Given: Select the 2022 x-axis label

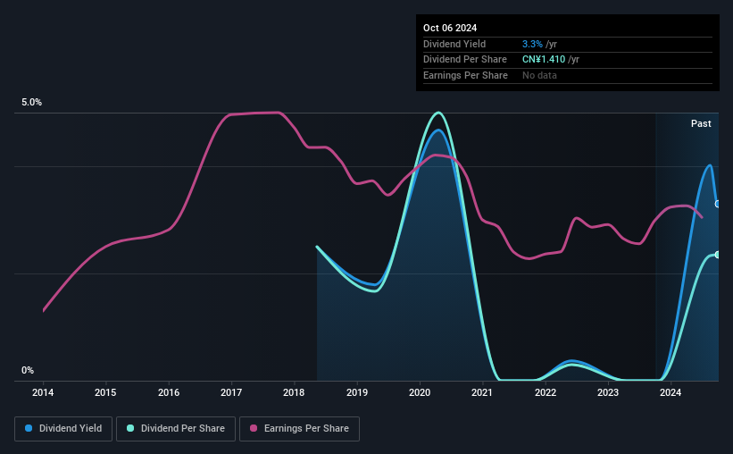Looking at the screenshot, I should [x=546, y=392].
